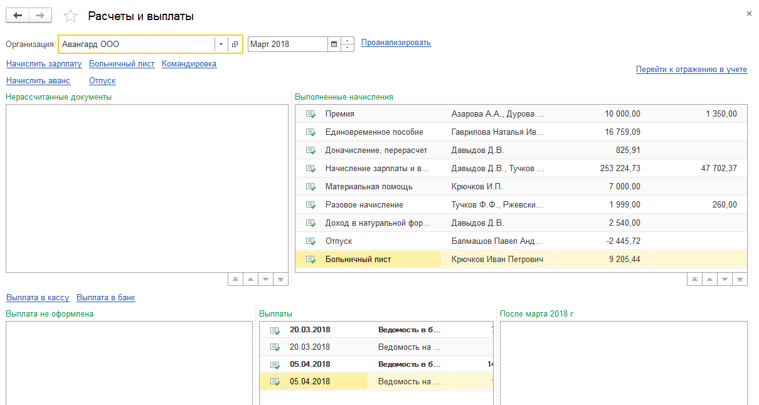Click the document icon of the Материальная помощь row

[310, 187]
